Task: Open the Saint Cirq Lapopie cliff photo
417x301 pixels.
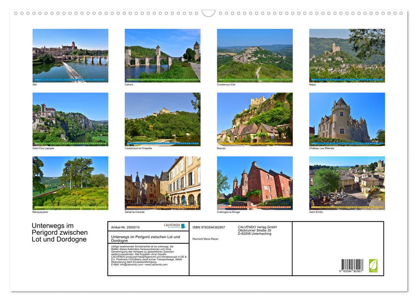Action: pyautogui.click(x=70, y=119)
